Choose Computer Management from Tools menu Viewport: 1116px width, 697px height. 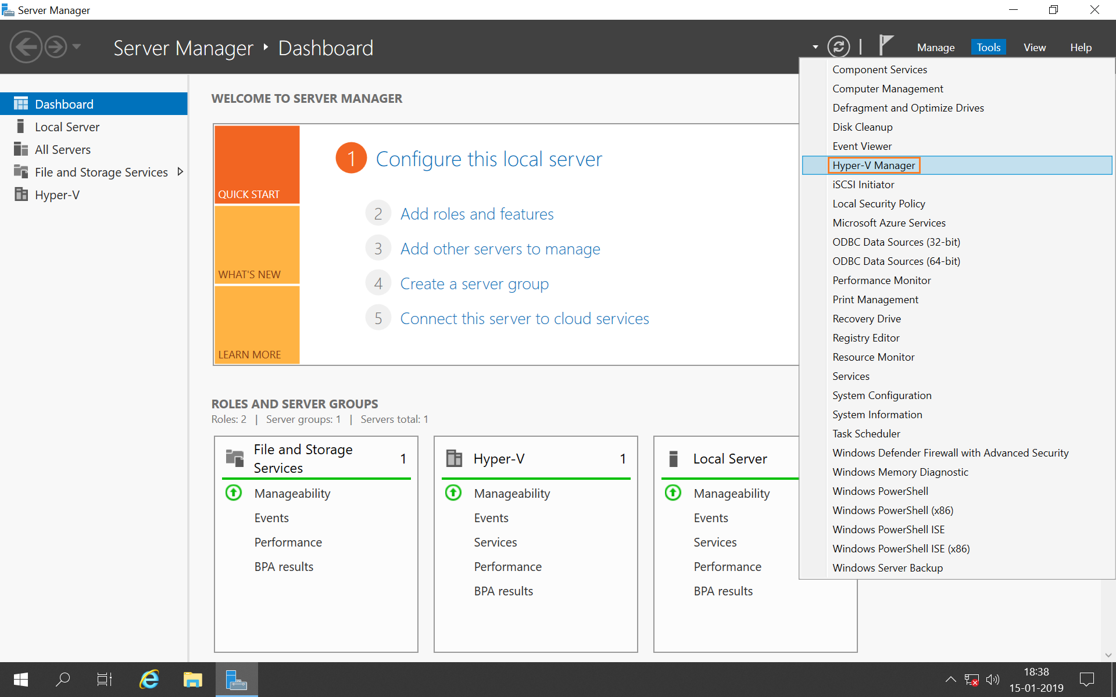click(957, 89)
